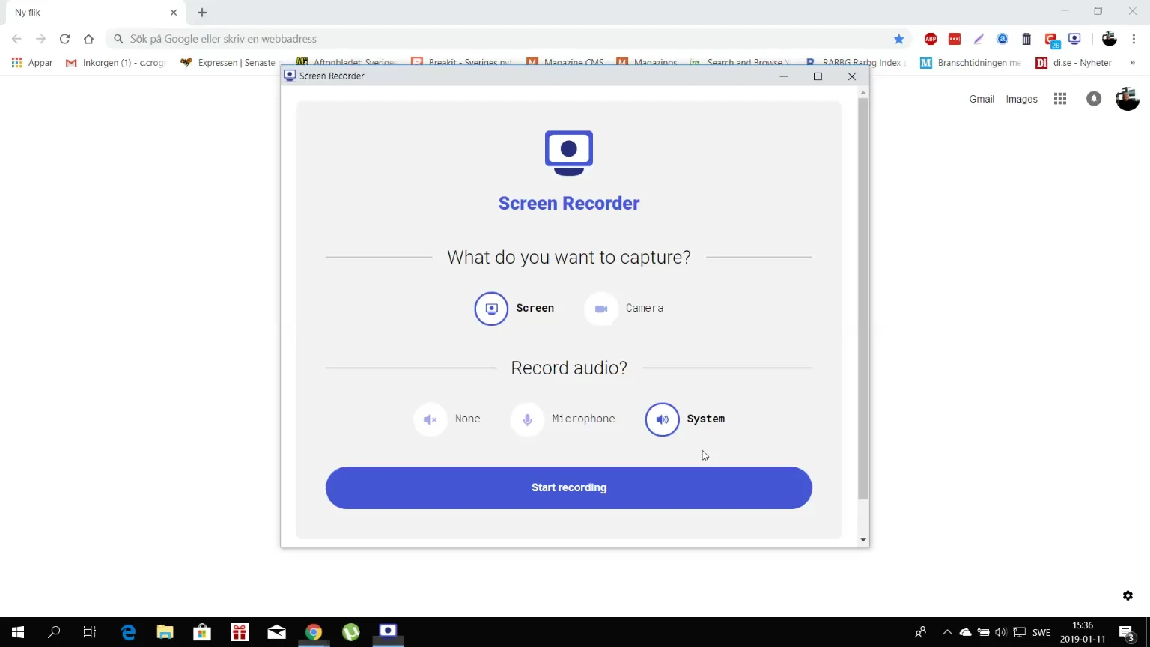This screenshot has height=647, width=1150.
Task: Open the Branschtidningen bookmark
Action: 971,63
